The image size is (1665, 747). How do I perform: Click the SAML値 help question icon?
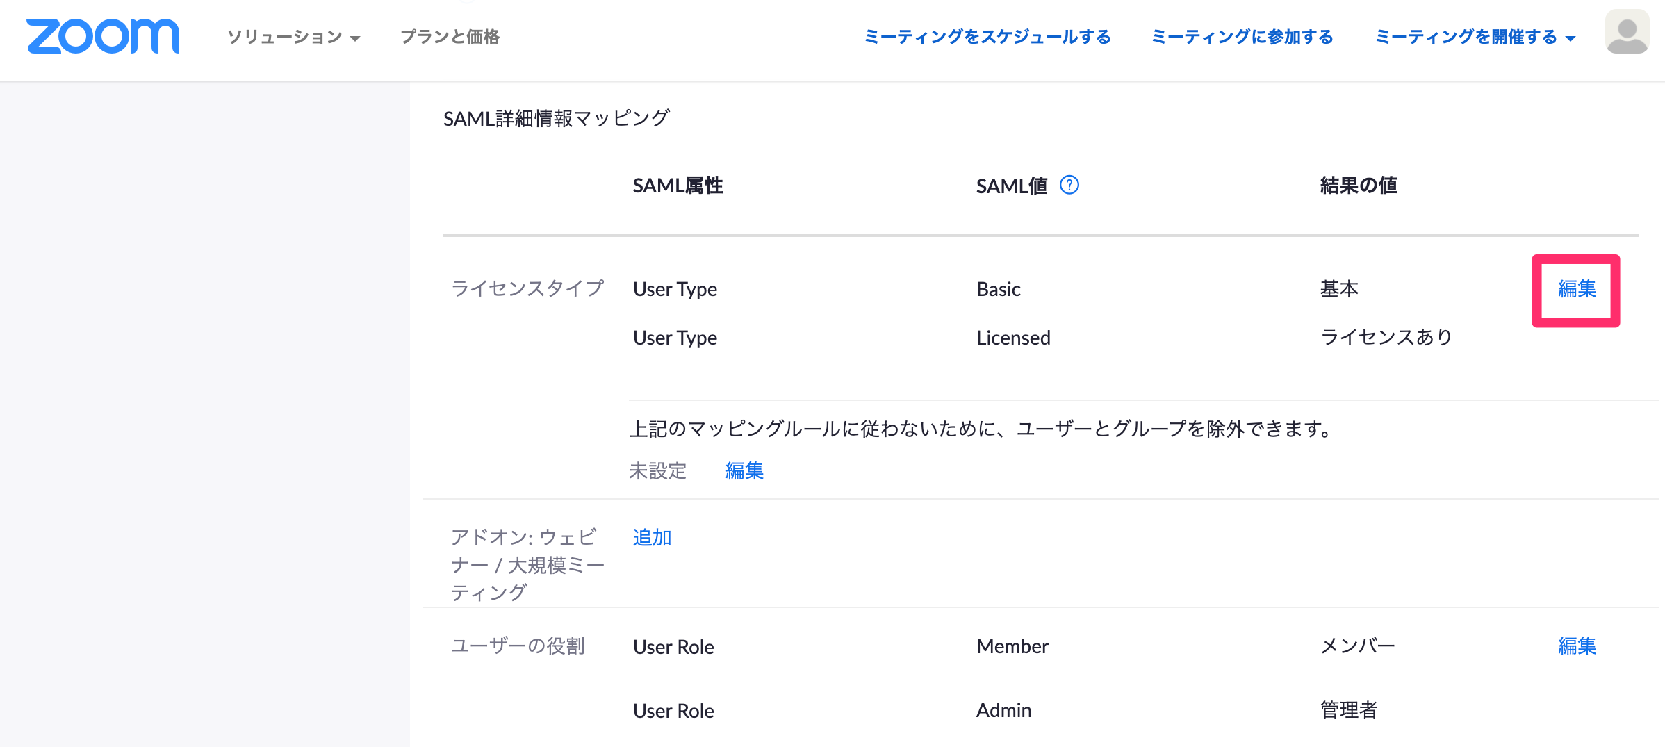1069,185
